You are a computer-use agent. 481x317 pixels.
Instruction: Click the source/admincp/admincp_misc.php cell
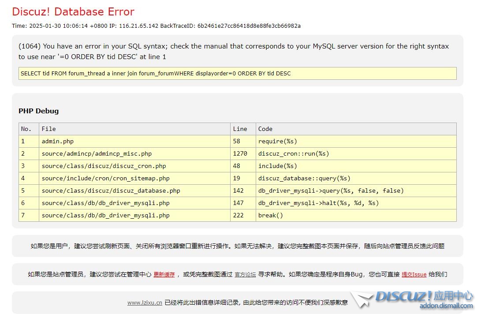point(134,153)
